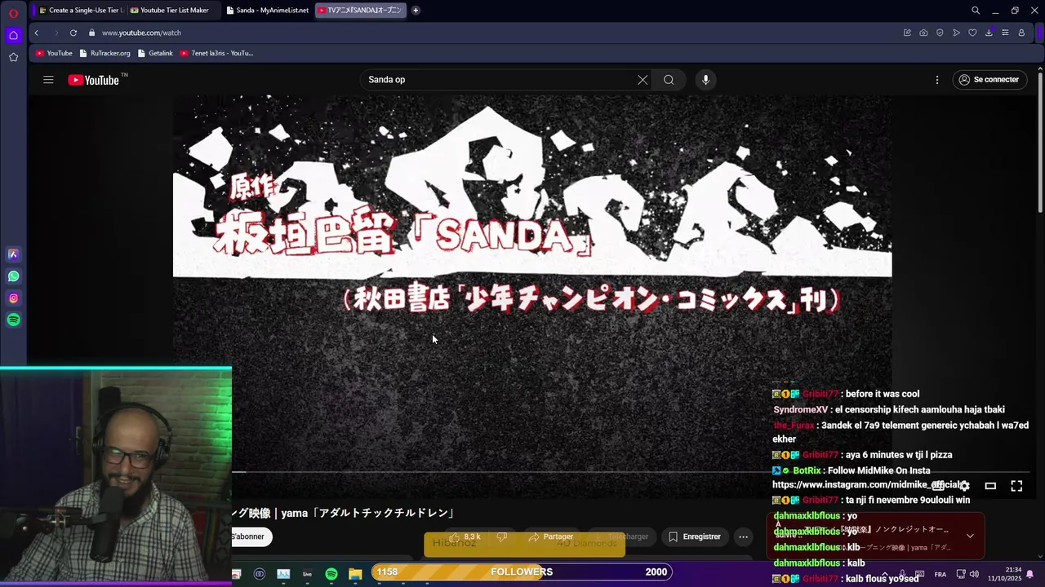Open Spotify from the Windows taskbar

[x=331, y=574]
